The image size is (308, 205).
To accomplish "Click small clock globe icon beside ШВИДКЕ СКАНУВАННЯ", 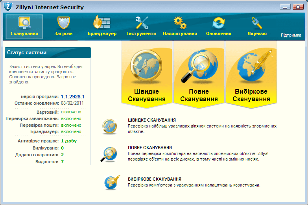I will point(110,127).
